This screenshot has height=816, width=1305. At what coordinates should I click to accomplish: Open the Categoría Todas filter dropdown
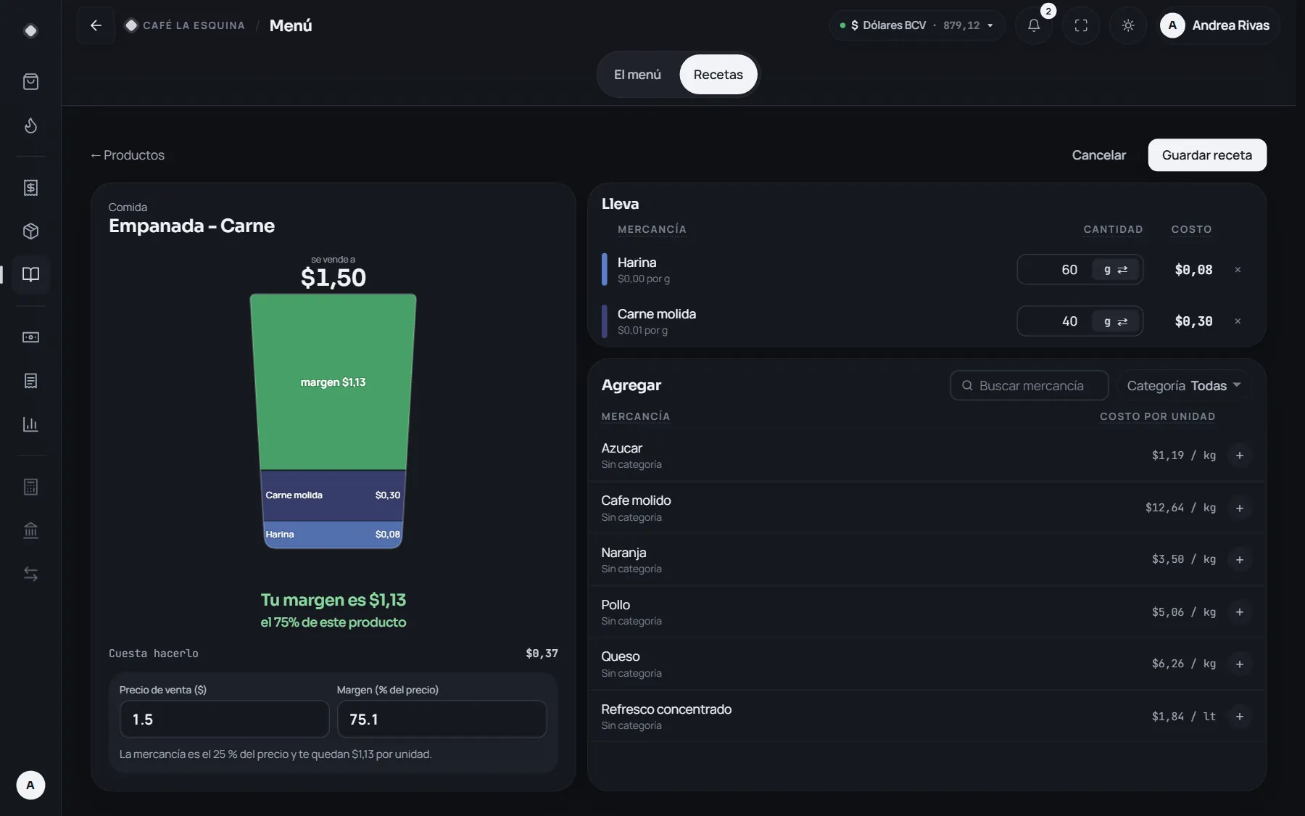point(1183,386)
